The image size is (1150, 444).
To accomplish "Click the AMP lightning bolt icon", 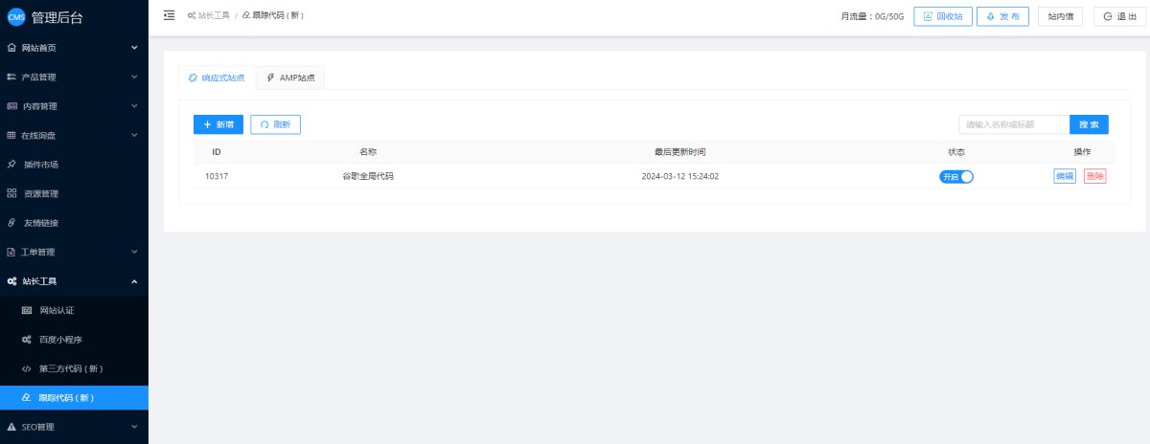I will point(271,78).
